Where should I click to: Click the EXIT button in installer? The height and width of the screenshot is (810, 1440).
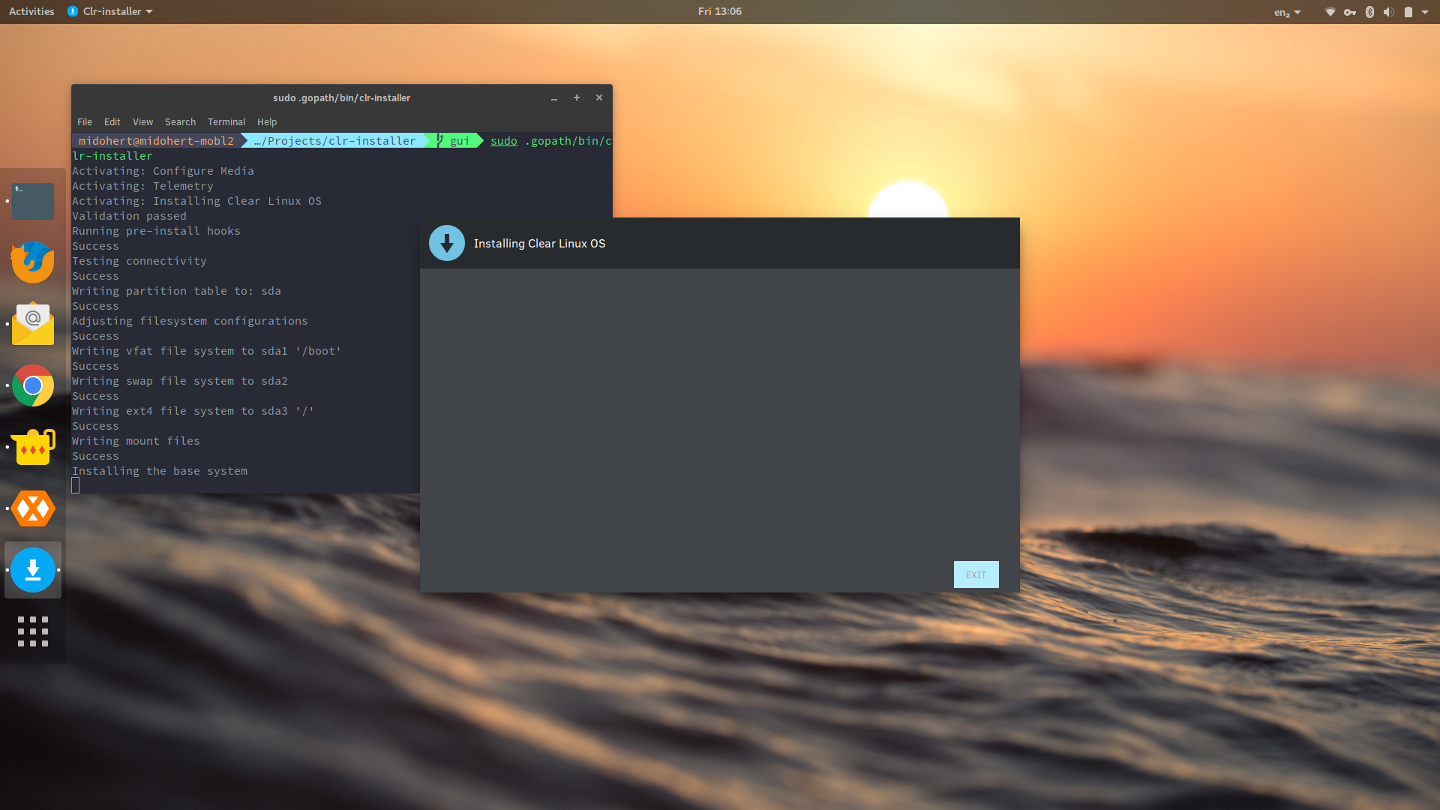976,574
